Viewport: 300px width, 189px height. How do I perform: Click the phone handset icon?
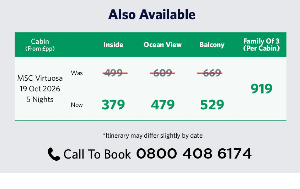click(x=54, y=154)
